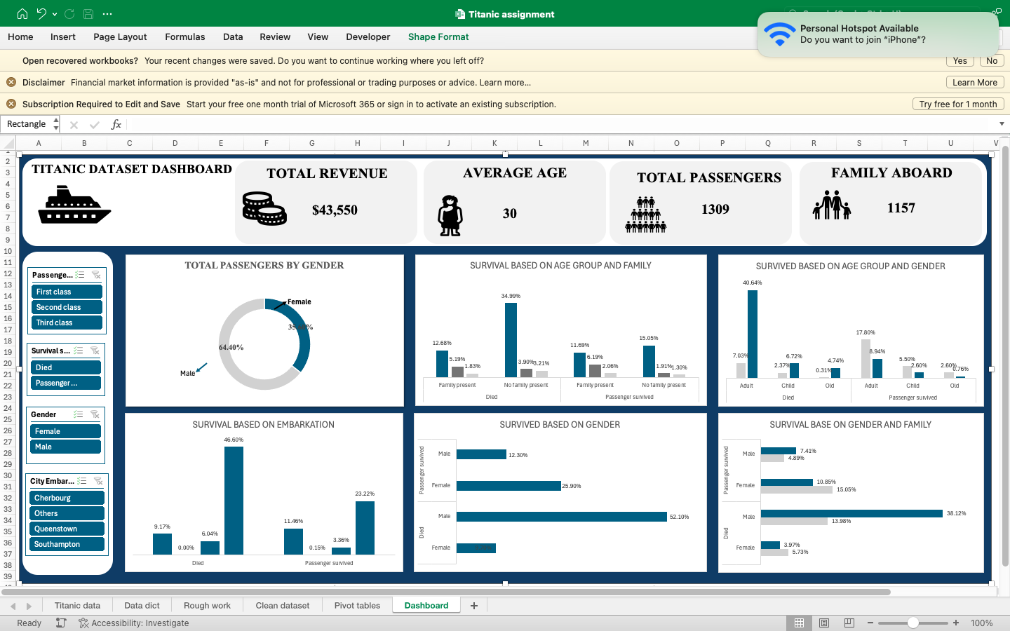Switch to Page Layout view icon

(824, 623)
